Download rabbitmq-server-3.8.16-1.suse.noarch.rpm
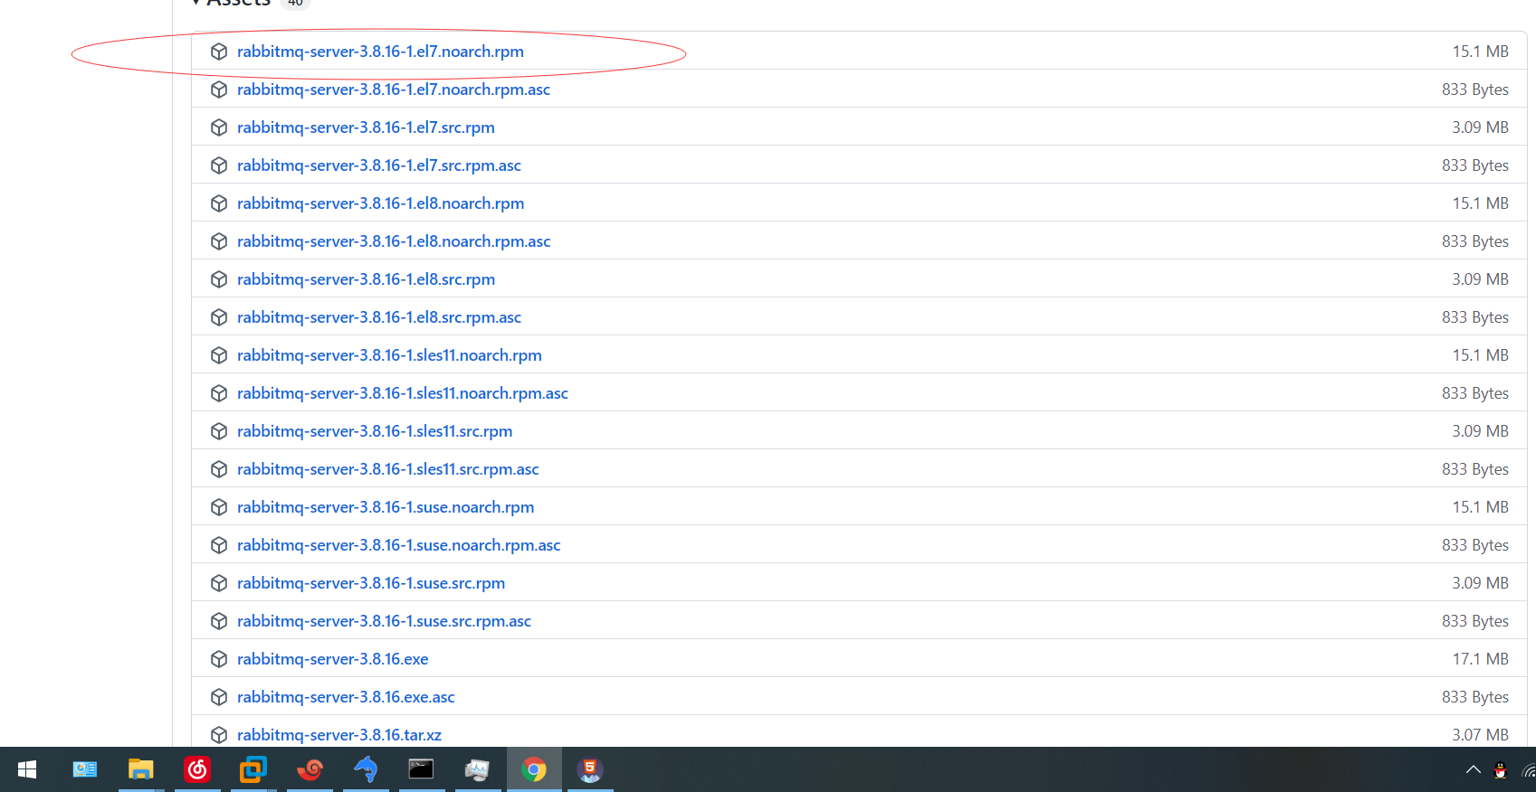Viewport: 1536px width, 792px height. point(386,507)
